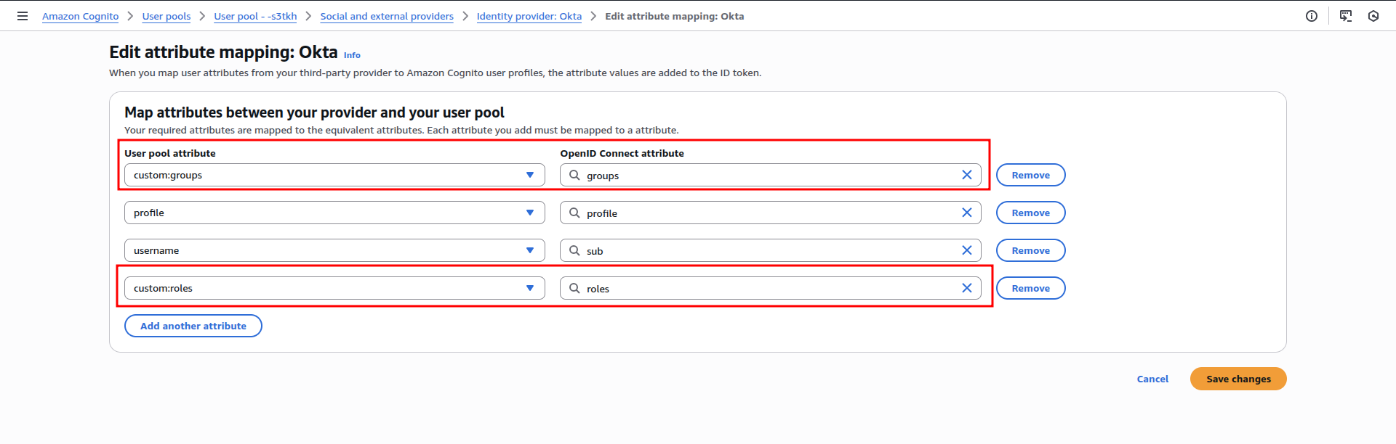Open Identity provider: Okta breadcrumb
1396x444 pixels.
(x=529, y=16)
